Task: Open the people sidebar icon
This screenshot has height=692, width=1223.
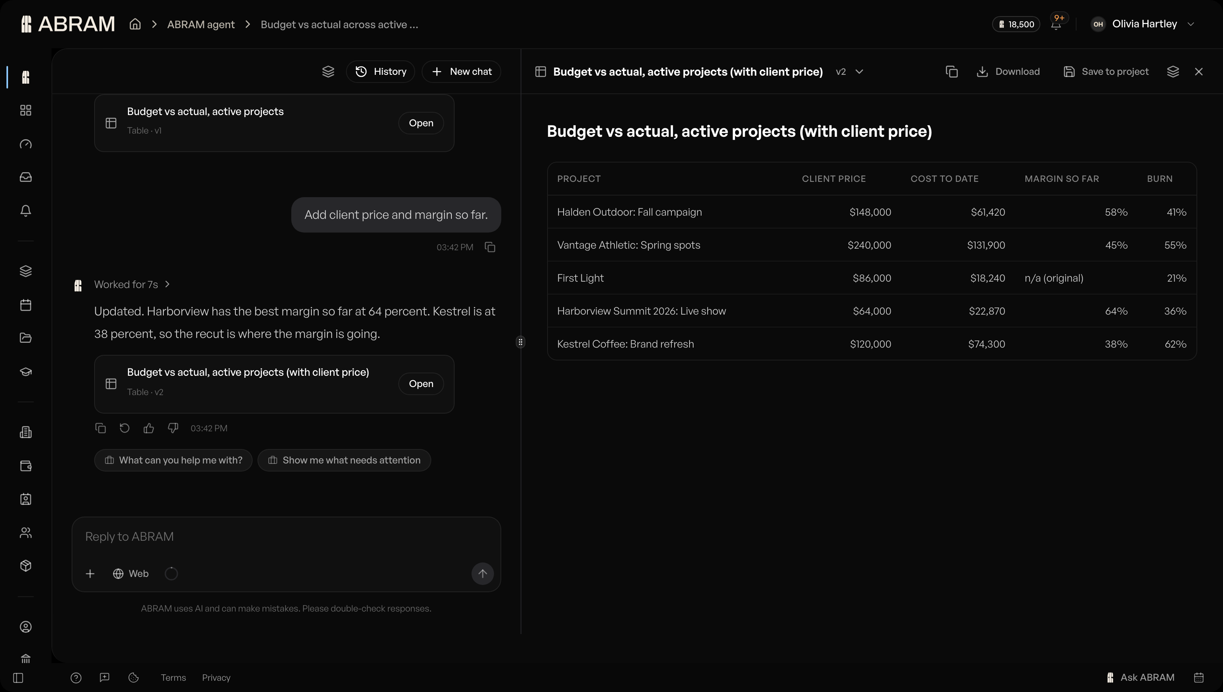Action: 26,532
